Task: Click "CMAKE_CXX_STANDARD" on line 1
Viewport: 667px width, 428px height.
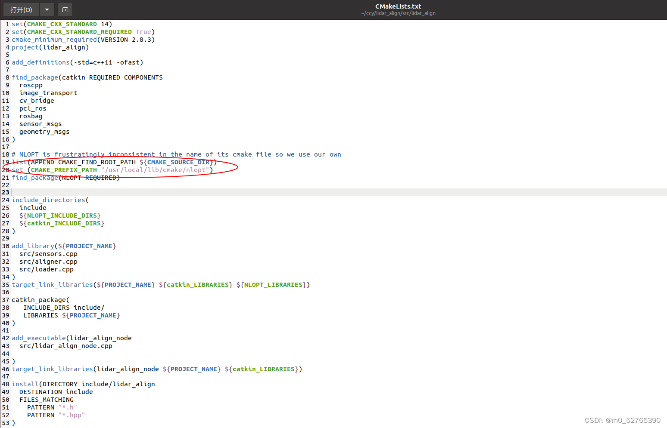Action: tap(62, 24)
